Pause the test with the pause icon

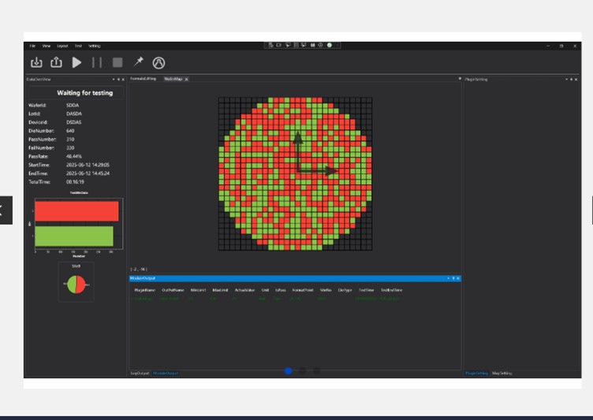pyautogui.click(x=97, y=62)
